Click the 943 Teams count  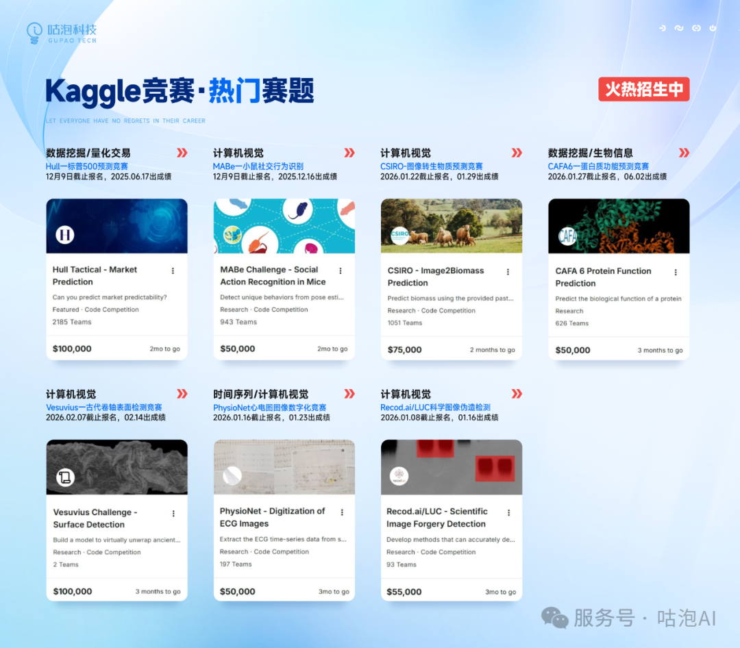[238, 322]
